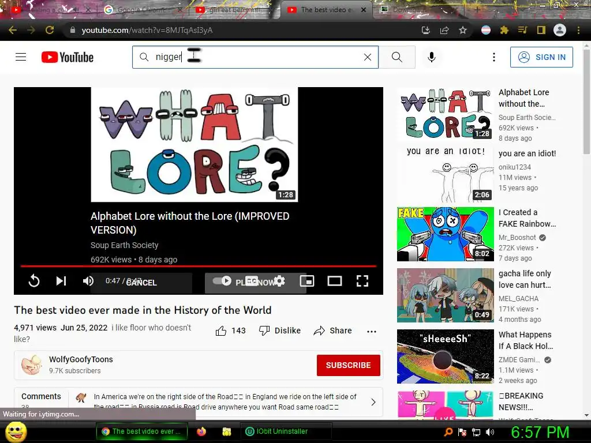
Task: Start voice search with the microphone
Action: 432,57
